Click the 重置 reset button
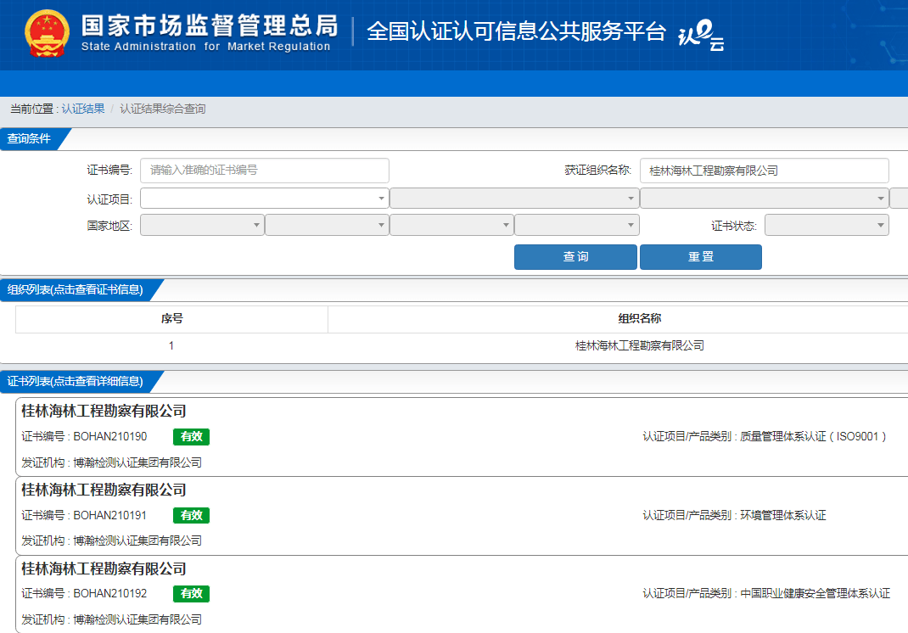This screenshot has width=908, height=633. 701,257
